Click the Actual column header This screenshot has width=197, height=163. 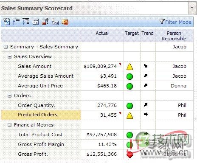(x=102, y=33)
